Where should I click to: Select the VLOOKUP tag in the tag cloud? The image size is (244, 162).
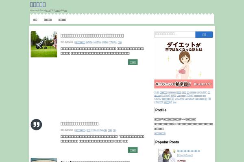(190, 99)
